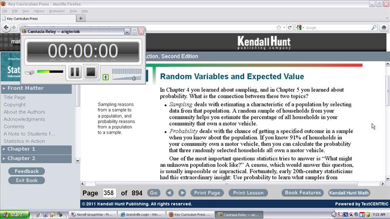The height and width of the screenshot is (219, 390).
Task: Switch to Key Curriculum Press taskbar button
Action: tap(190, 215)
